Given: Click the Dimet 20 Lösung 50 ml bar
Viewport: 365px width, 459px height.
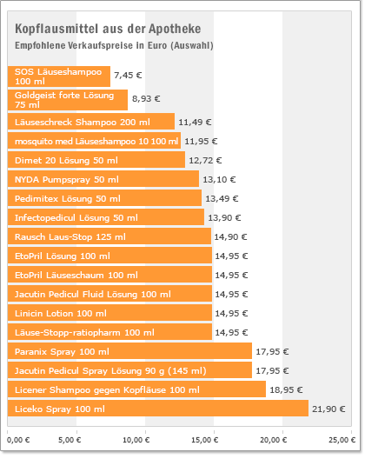Looking at the screenshot, I should click(x=96, y=160).
